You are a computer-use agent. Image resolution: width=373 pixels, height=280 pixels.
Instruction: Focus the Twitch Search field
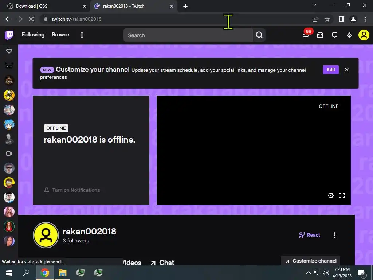[188, 35]
